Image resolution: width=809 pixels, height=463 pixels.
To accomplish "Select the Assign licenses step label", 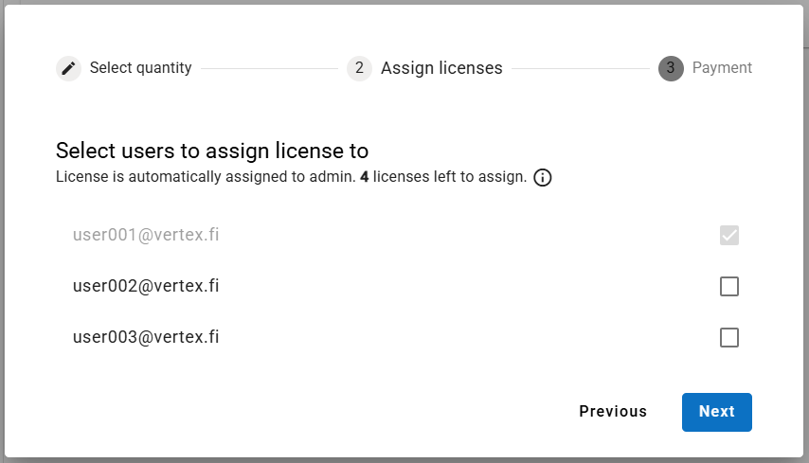I will pyautogui.click(x=441, y=68).
